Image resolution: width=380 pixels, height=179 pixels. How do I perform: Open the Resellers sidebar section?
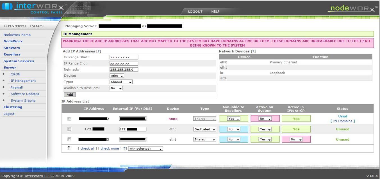click(x=12, y=54)
